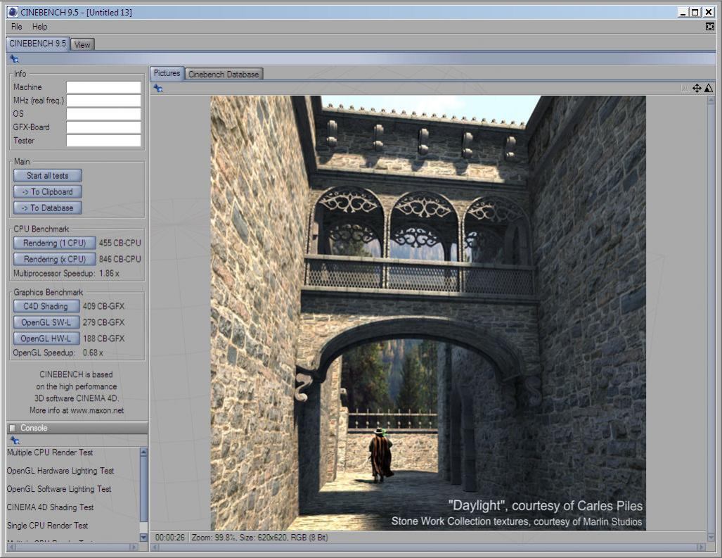Screen dimensions: 722x558
Task: Open the Cinebench Database tab
Action: [x=224, y=74]
